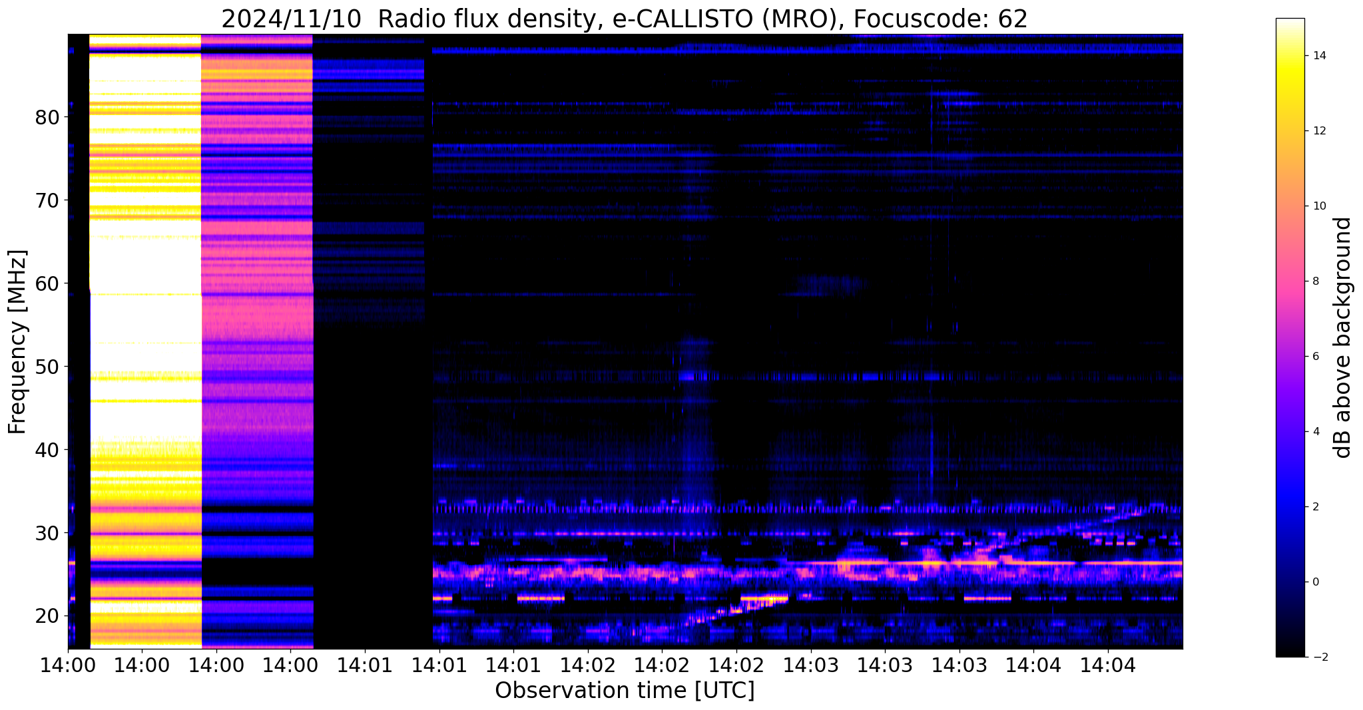The height and width of the screenshot is (710, 1363).
Task: Click the frequency axis tick label 30
Action: [x=47, y=533]
